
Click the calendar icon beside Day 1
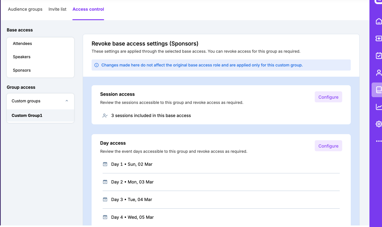click(105, 164)
